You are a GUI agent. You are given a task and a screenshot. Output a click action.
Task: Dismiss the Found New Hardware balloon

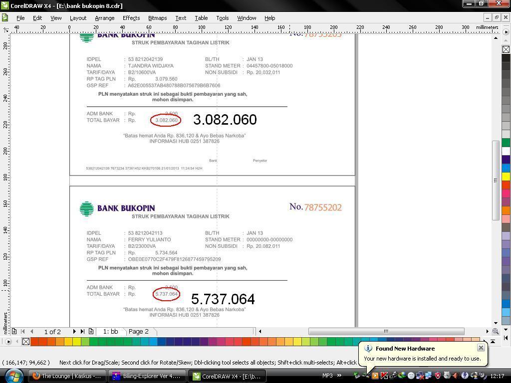[481, 348]
